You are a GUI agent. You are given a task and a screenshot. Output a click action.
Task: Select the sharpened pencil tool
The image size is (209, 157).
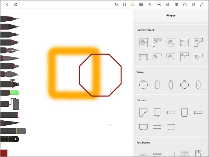click(x=9, y=27)
